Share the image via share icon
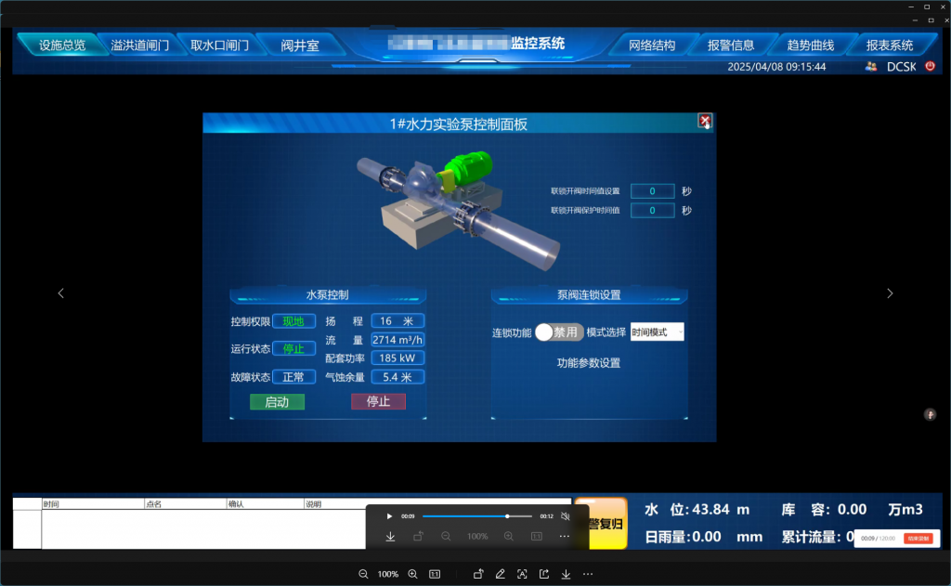This screenshot has height=586, width=951. [x=544, y=574]
